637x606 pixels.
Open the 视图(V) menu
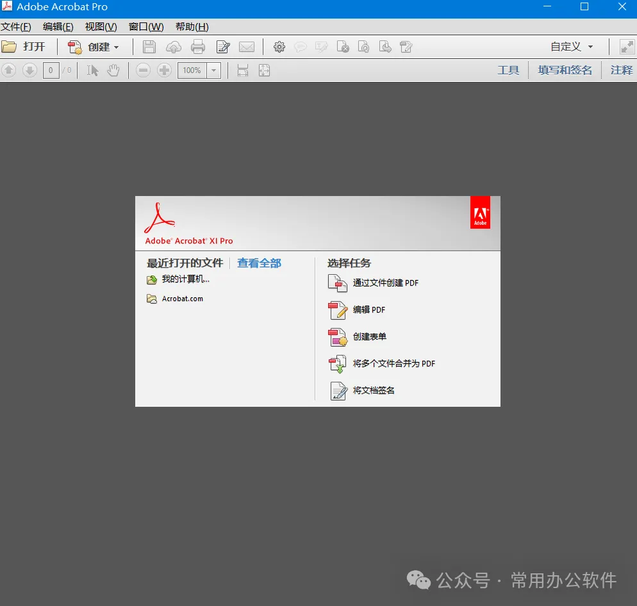click(x=101, y=27)
